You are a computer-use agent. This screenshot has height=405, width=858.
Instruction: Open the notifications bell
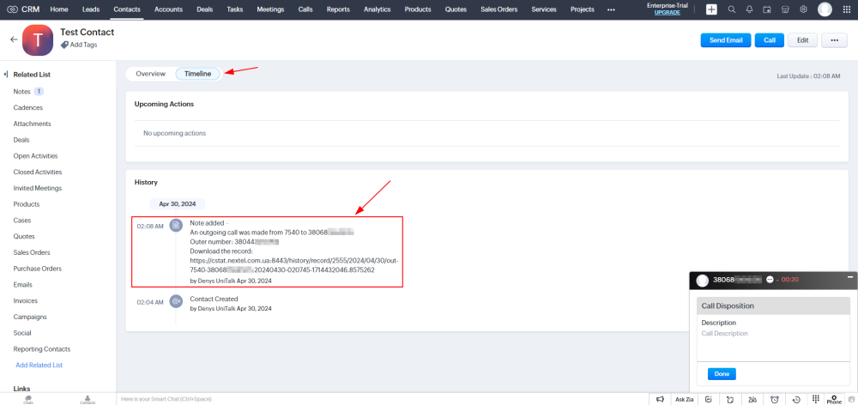pos(749,9)
